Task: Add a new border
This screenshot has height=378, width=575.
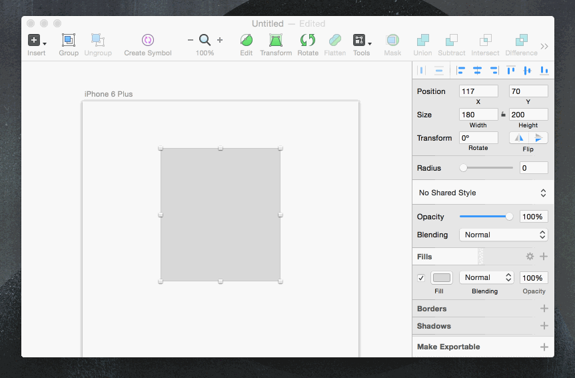Action: [544, 308]
